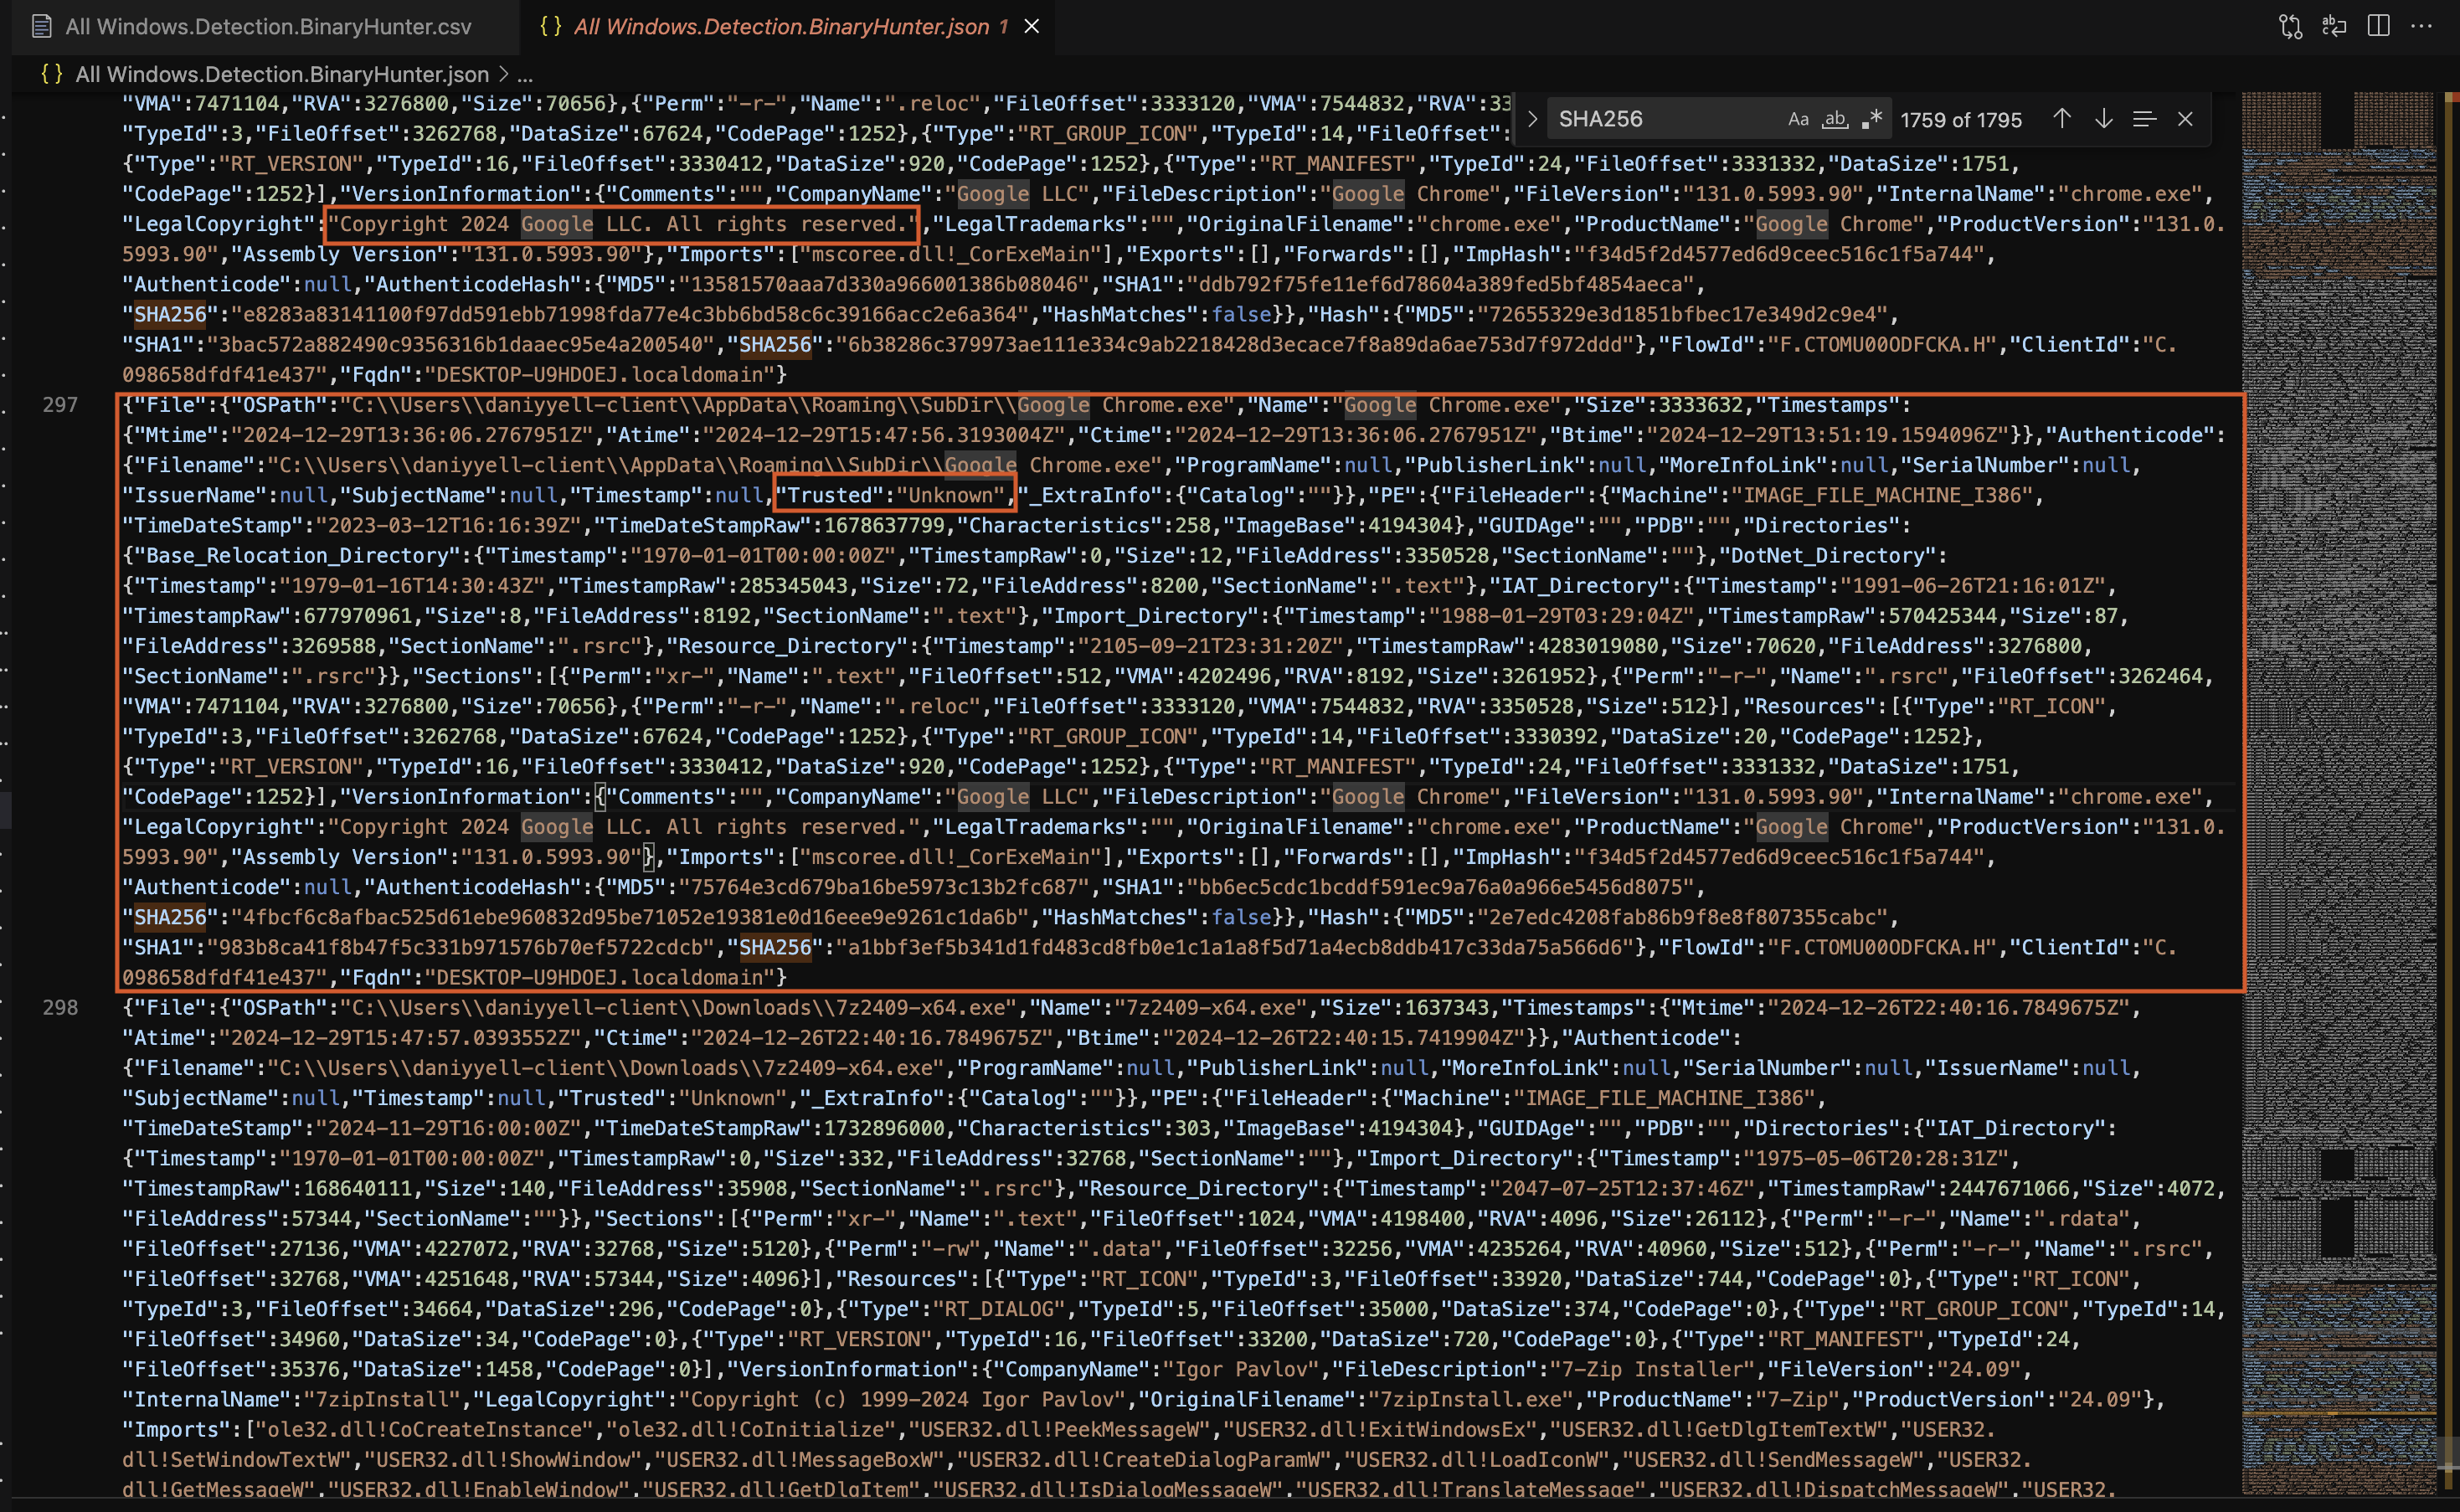This screenshot has height=1512, width=2460.
Task: Click the JSON file breadcrumb
Action: [x=282, y=74]
